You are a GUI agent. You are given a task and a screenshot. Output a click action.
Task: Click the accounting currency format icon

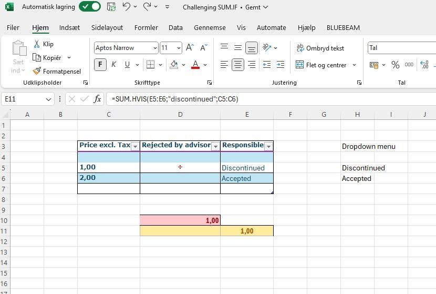(x=374, y=65)
